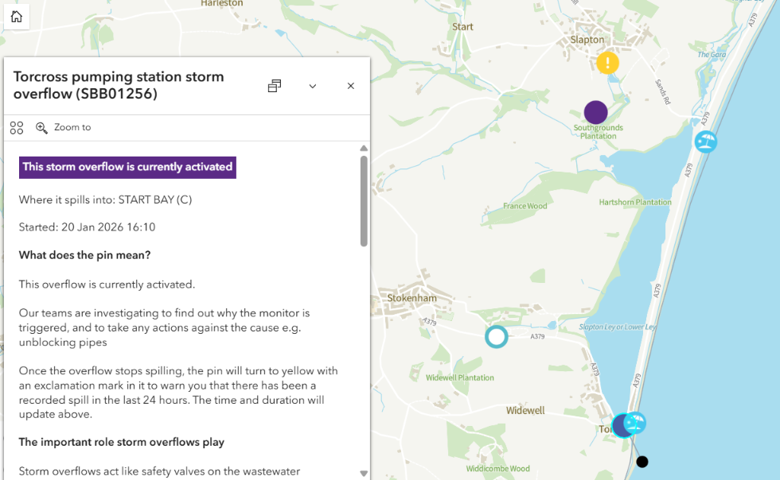
Task: Select the teal ring marker near Stokenham
Action: 496,336
